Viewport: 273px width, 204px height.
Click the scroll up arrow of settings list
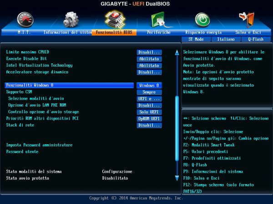tap(177, 53)
